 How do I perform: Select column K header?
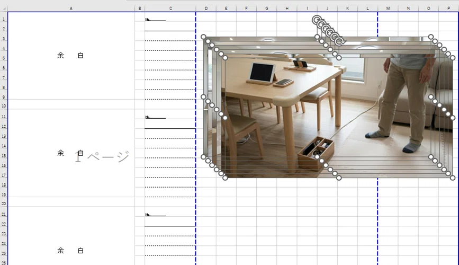click(x=347, y=8)
